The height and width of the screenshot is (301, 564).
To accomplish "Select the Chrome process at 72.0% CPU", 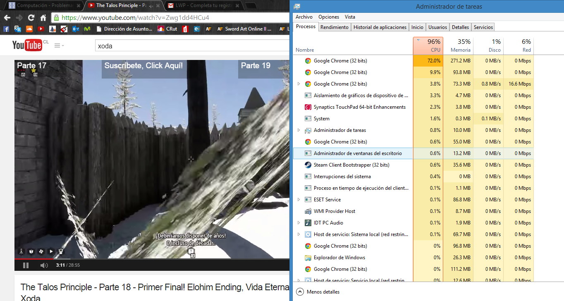I will click(x=413, y=61).
